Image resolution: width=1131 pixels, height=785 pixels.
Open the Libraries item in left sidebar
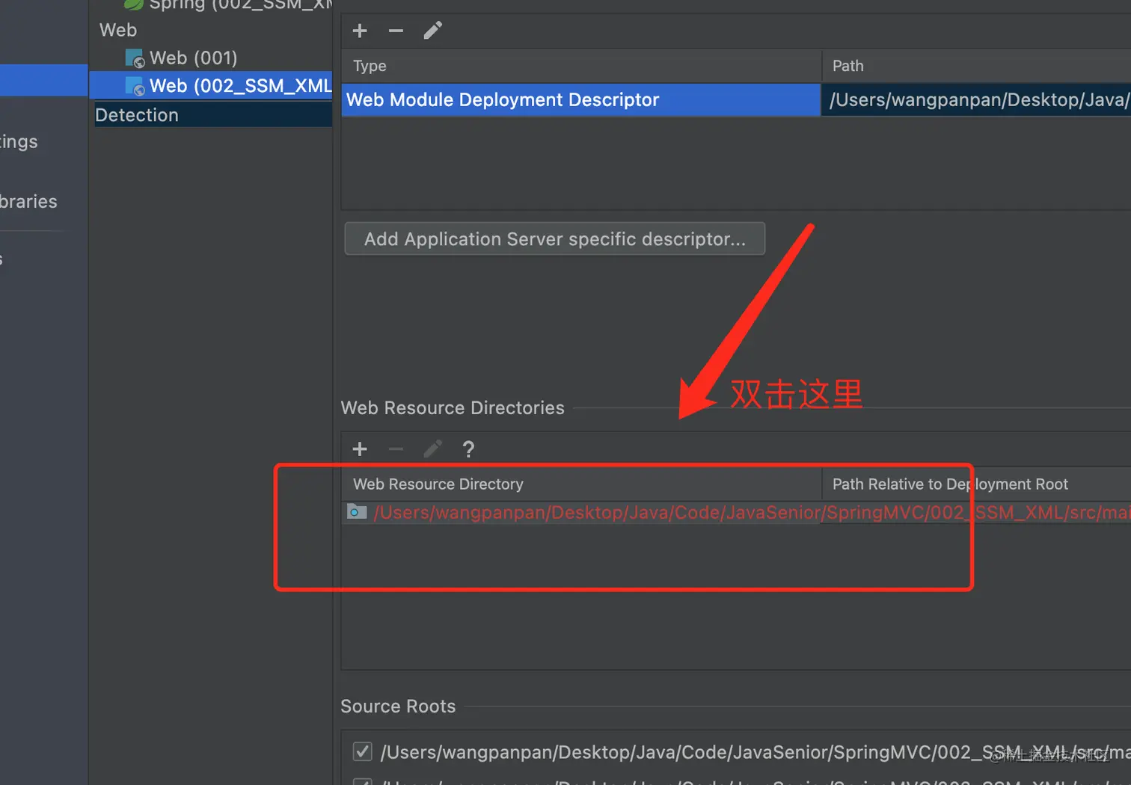28,201
